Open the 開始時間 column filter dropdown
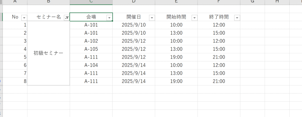302x117 pixels. point(195,18)
